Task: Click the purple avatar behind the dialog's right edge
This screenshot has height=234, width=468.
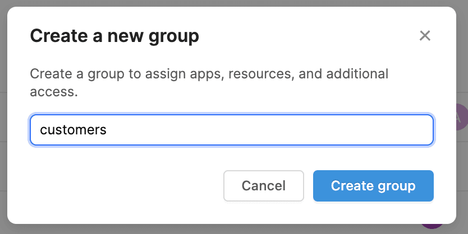Action: (461, 117)
